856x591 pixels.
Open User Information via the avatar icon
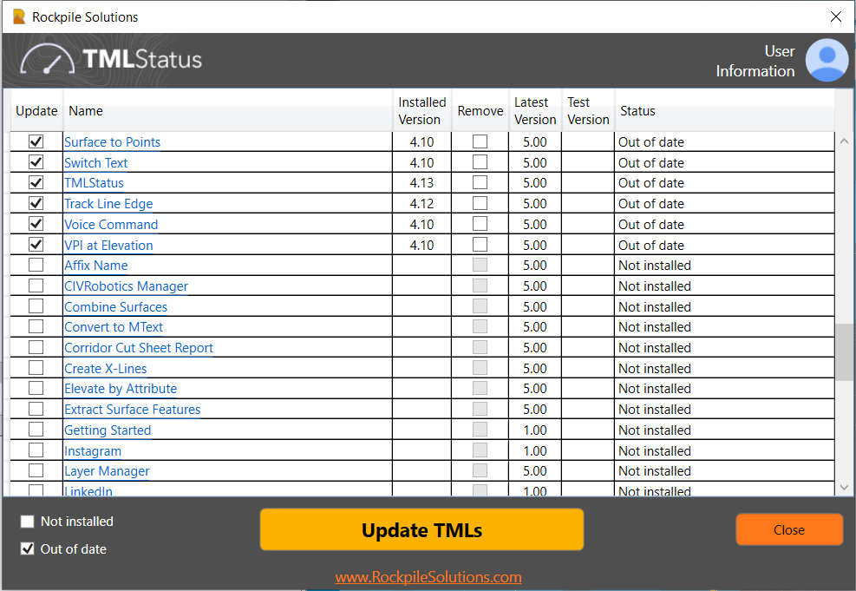click(x=826, y=60)
